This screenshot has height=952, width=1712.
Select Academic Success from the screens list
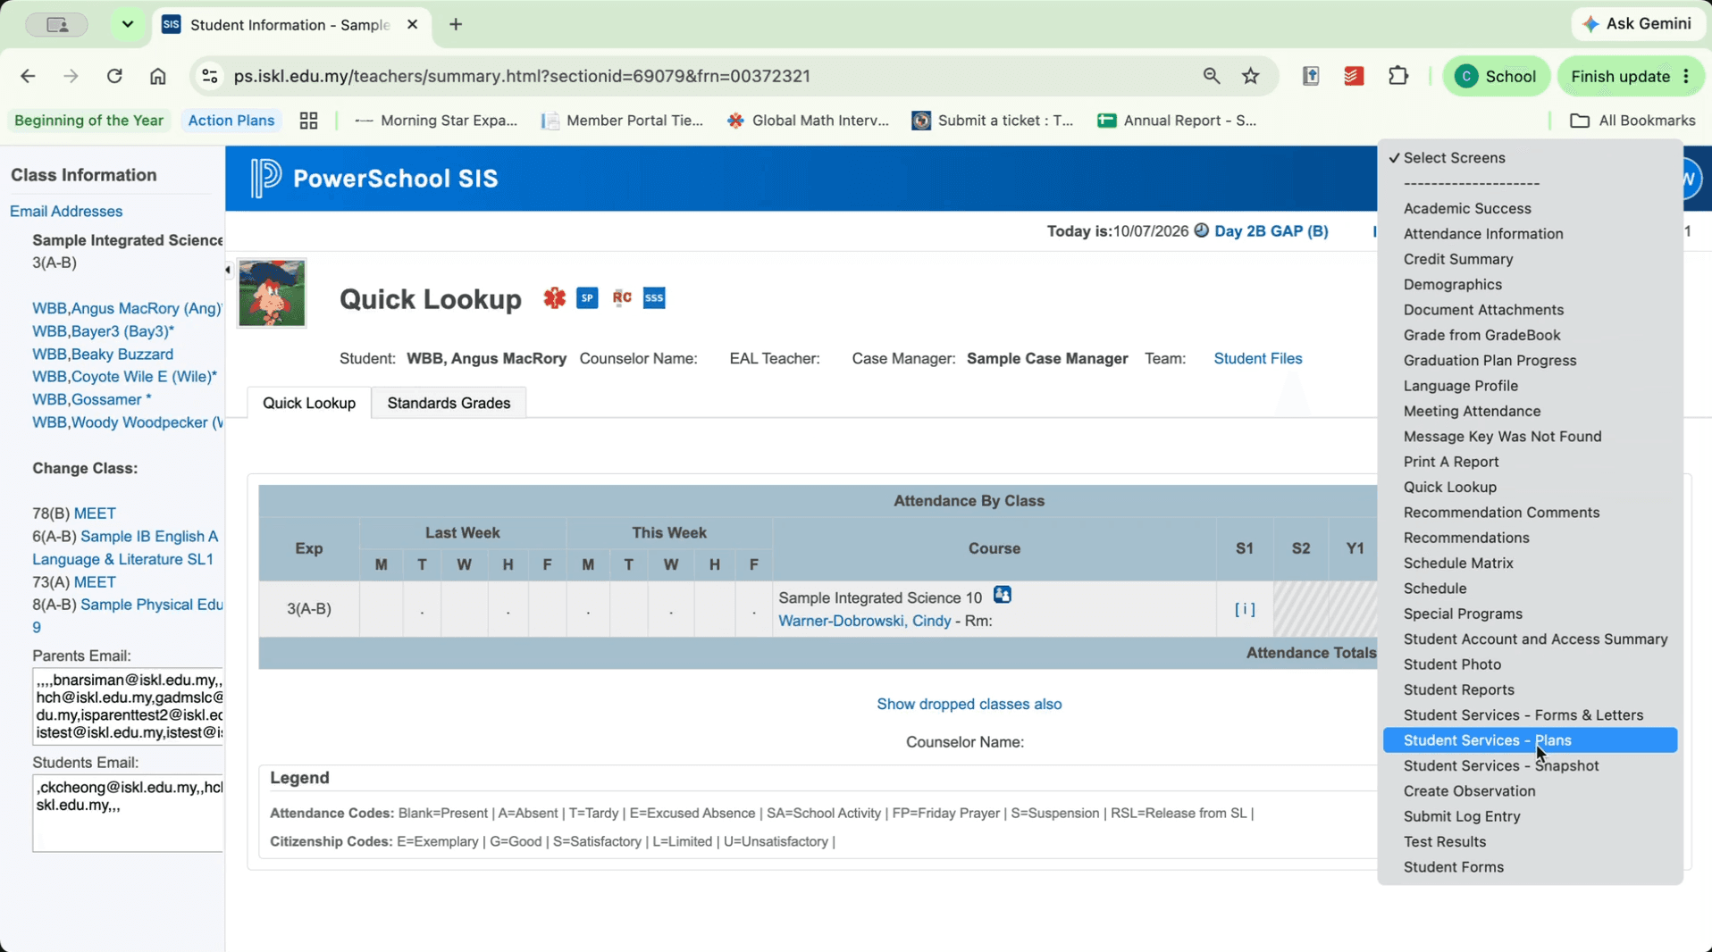pos(1530,208)
